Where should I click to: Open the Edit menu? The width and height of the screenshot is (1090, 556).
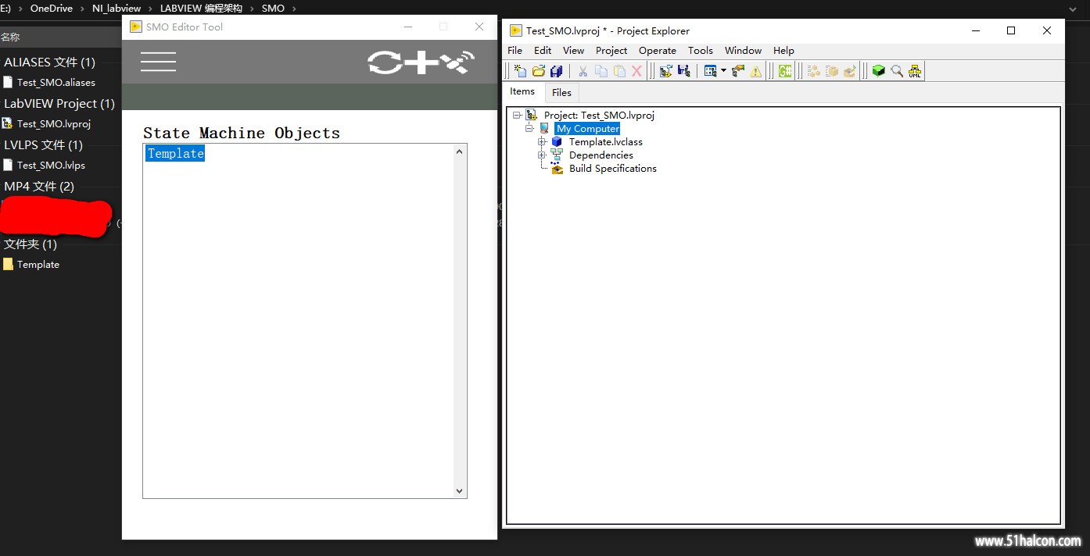point(543,50)
